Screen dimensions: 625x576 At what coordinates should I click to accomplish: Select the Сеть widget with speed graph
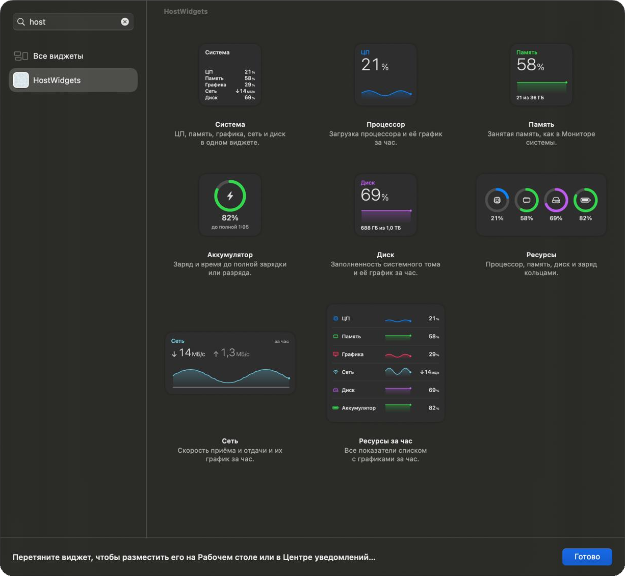230,363
